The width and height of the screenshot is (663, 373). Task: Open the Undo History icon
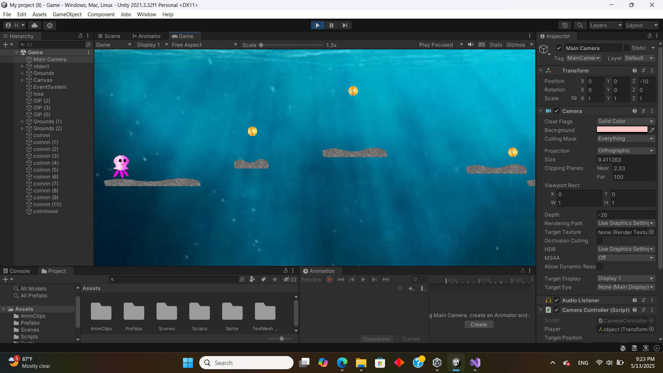(x=565, y=25)
